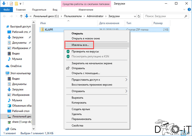Click the Поиск: Загрузки search field
Image resolution: width=192 pixels, height=136 pixels.
point(164,16)
